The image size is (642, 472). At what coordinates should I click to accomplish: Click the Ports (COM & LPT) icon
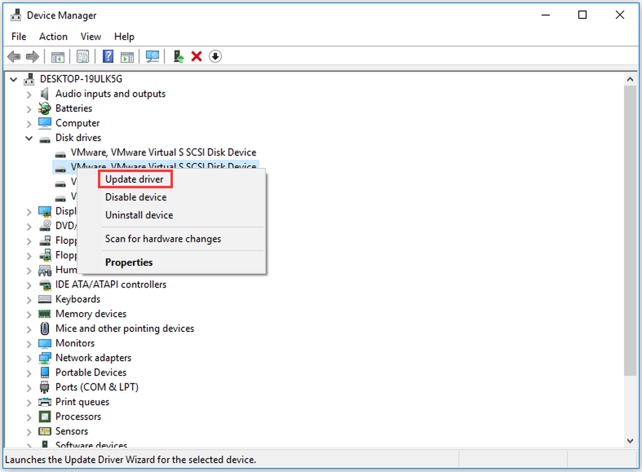coord(45,388)
